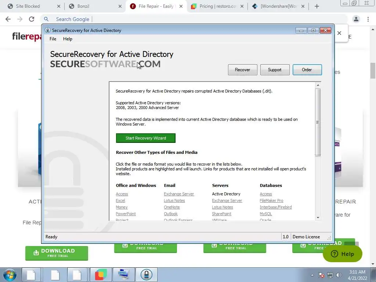376x282 pixels.
Task: Open the green Help chat widget
Action: click(343, 254)
